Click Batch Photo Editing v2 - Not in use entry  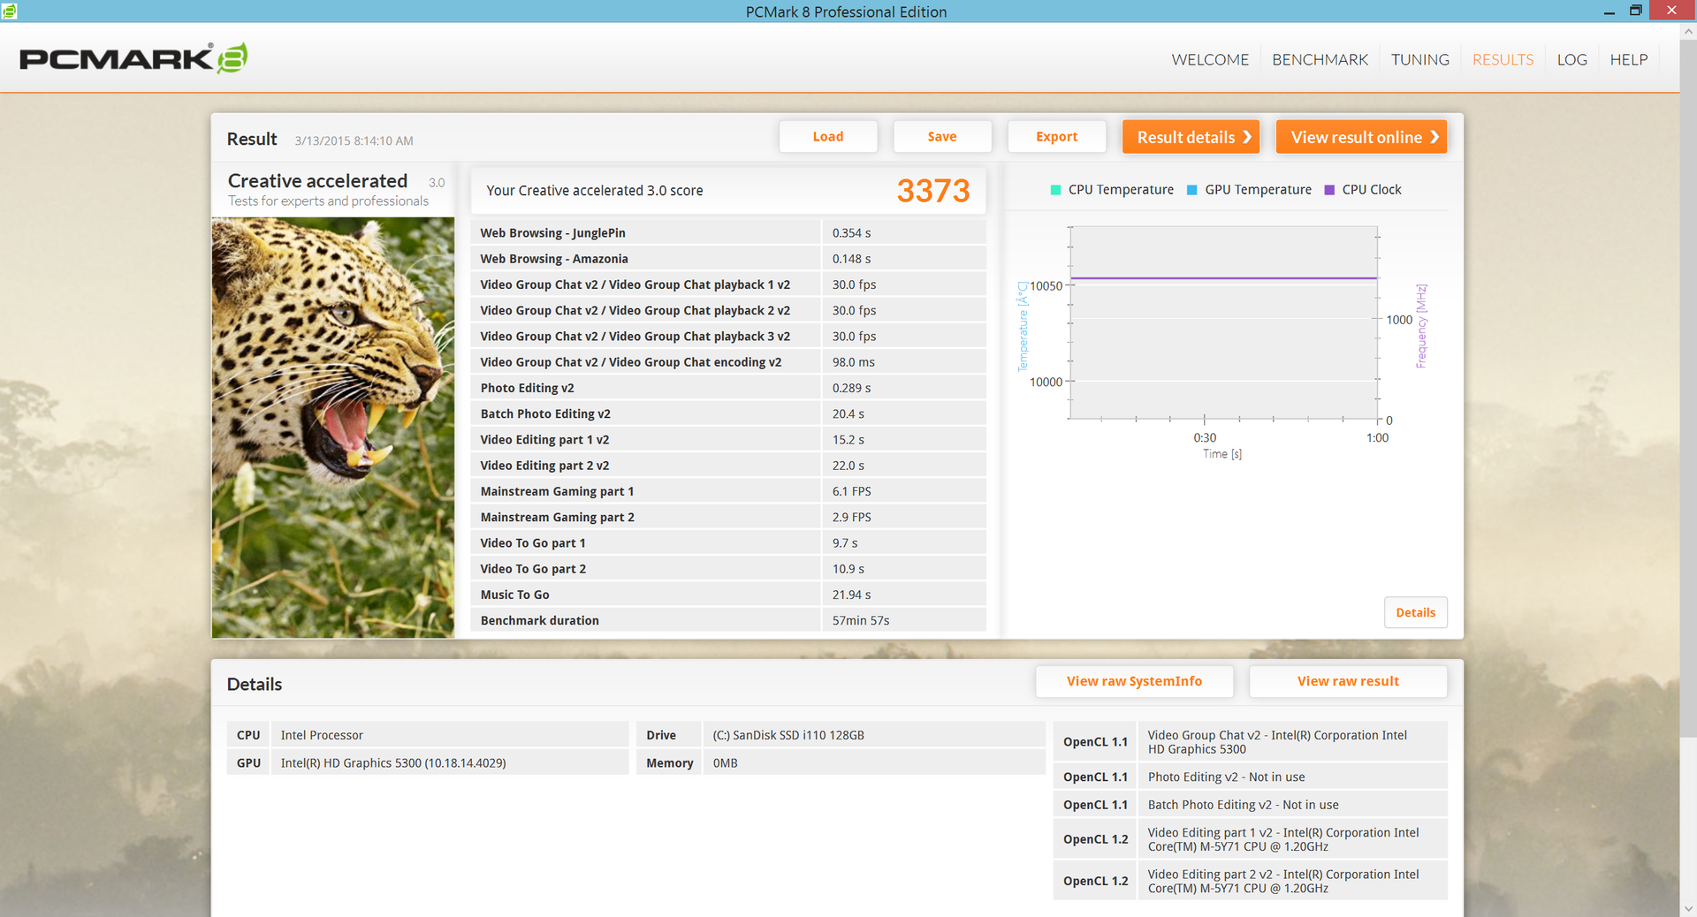pyautogui.click(x=1244, y=805)
